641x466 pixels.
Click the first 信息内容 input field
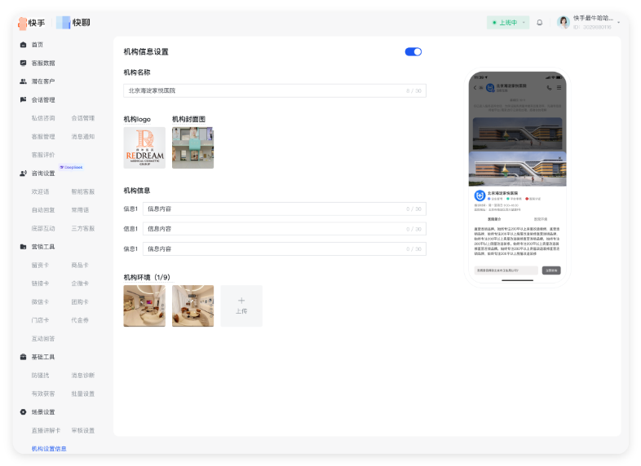click(x=285, y=209)
